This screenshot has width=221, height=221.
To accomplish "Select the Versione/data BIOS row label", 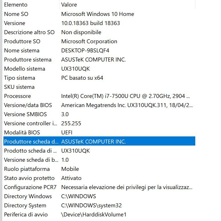I will (28, 105).
